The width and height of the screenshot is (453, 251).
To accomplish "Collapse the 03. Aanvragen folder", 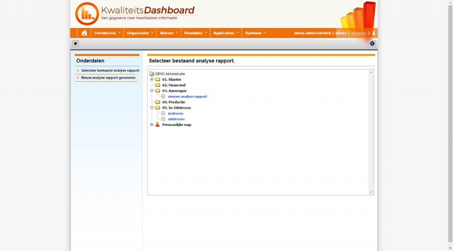I will click(x=152, y=91).
